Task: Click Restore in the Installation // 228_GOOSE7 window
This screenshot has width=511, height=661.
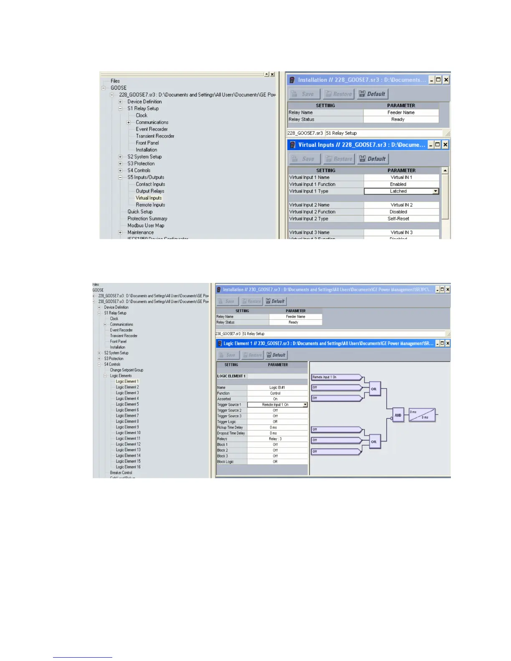Action: 339,94
